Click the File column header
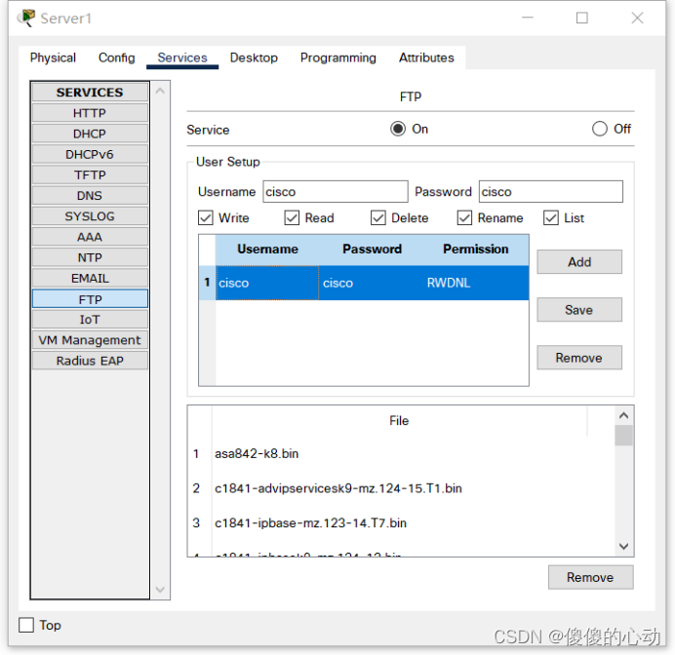This screenshot has height=655, width=675. coord(399,421)
